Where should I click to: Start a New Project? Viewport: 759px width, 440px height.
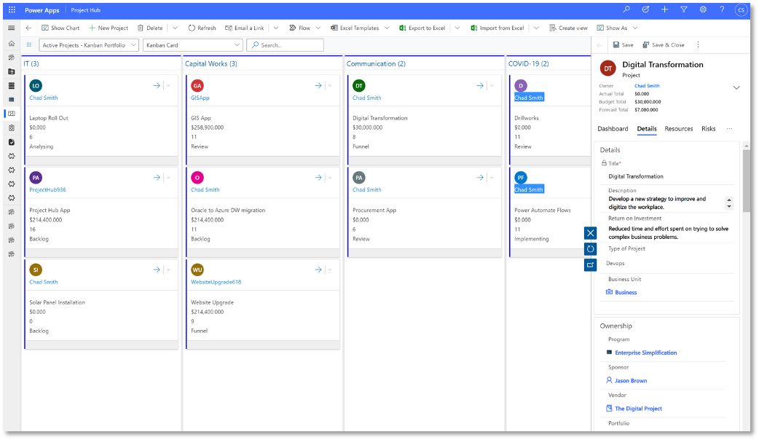(x=108, y=28)
